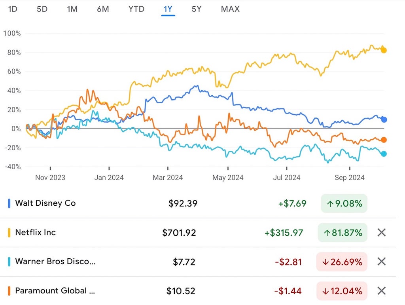Click the cyan Warner Bros endpoint dot

click(384, 153)
